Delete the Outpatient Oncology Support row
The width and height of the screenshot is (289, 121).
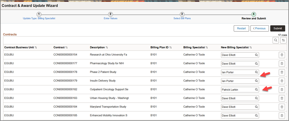pos(282,90)
